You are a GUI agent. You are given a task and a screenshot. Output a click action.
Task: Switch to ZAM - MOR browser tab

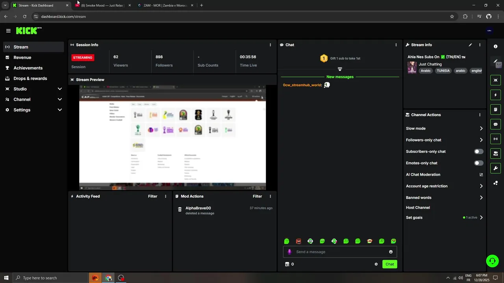coord(165,6)
